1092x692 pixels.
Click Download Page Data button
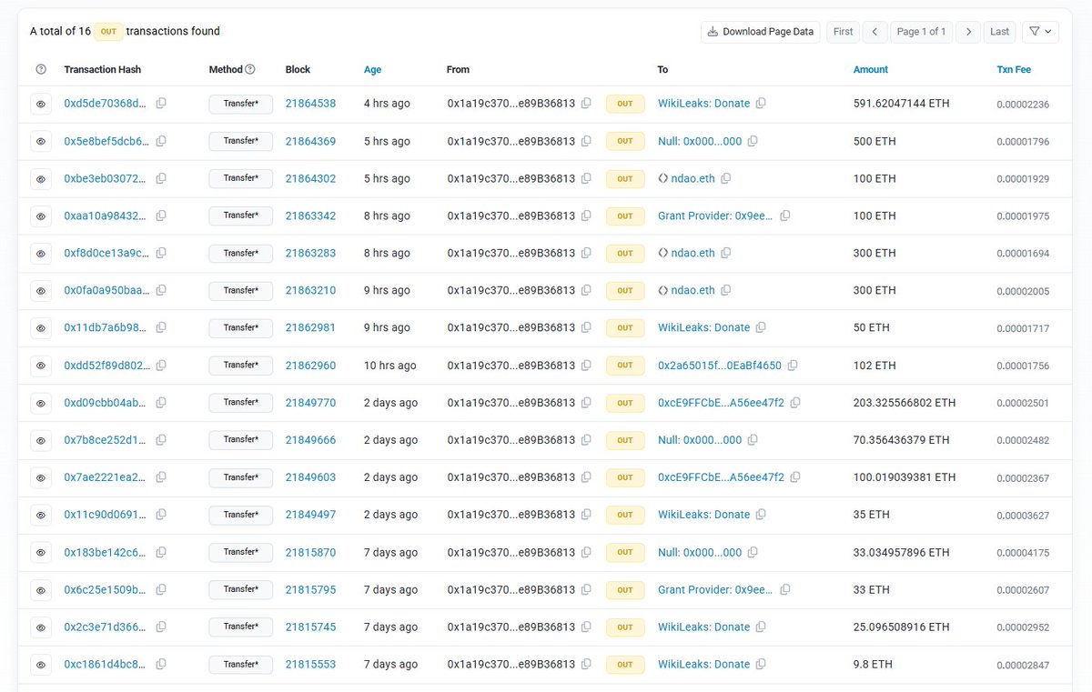point(760,32)
